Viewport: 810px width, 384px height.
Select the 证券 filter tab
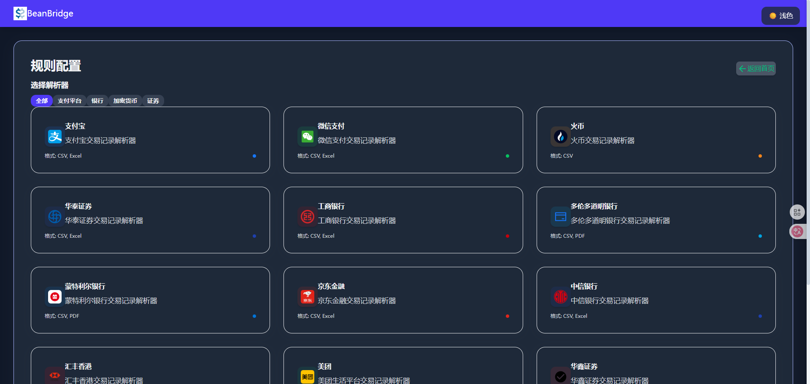153,101
